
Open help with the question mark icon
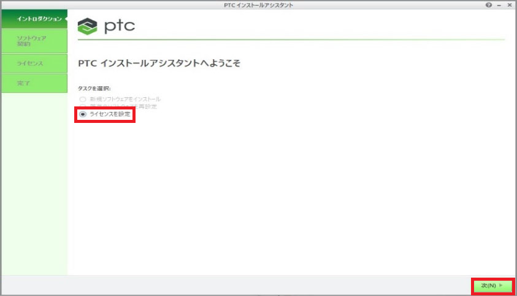tap(489, 5)
